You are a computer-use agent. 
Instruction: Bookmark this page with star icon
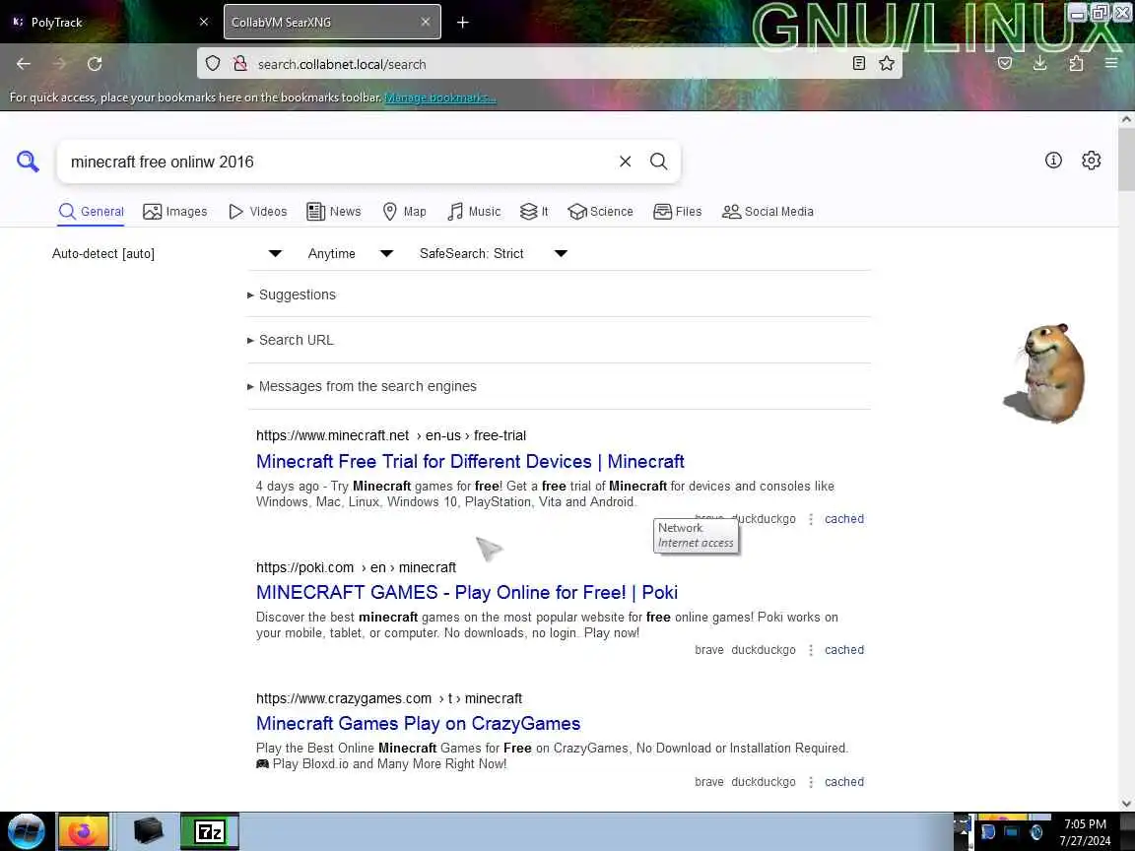point(887,64)
